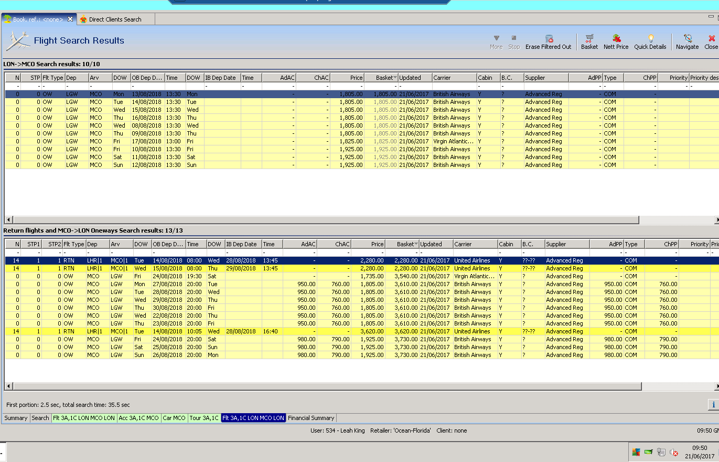Viewport: 719px width, 462px height.
Task: Click the blue info icon at bottom right
Action: click(x=713, y=404)
